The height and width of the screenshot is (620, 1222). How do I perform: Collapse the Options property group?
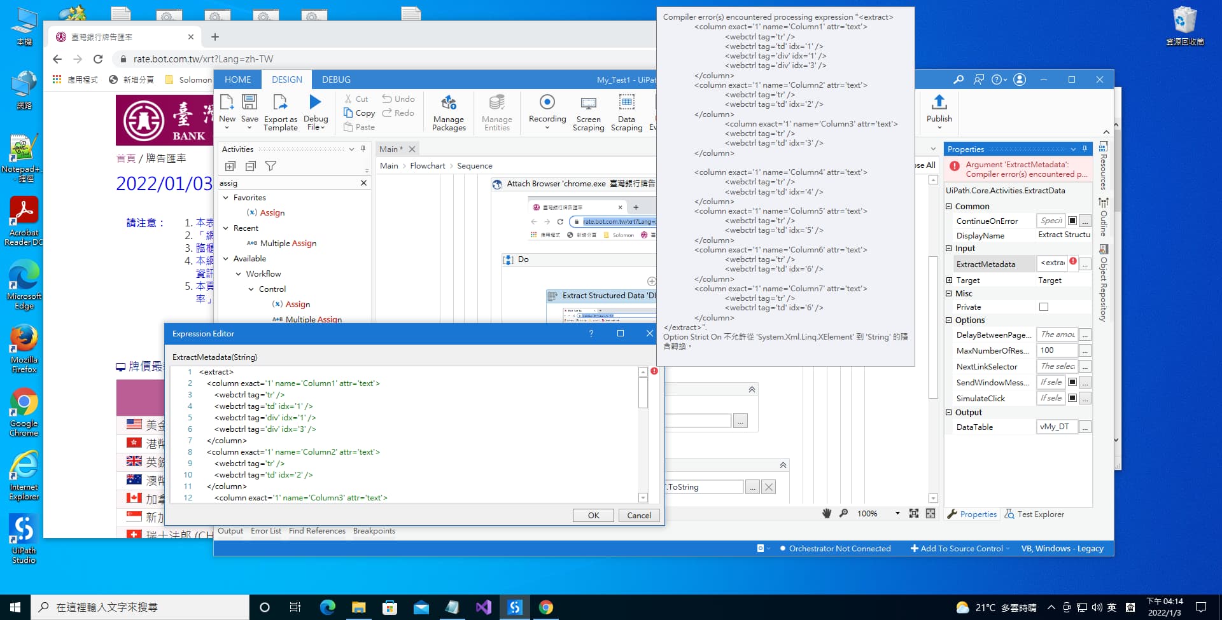point(949,320)
